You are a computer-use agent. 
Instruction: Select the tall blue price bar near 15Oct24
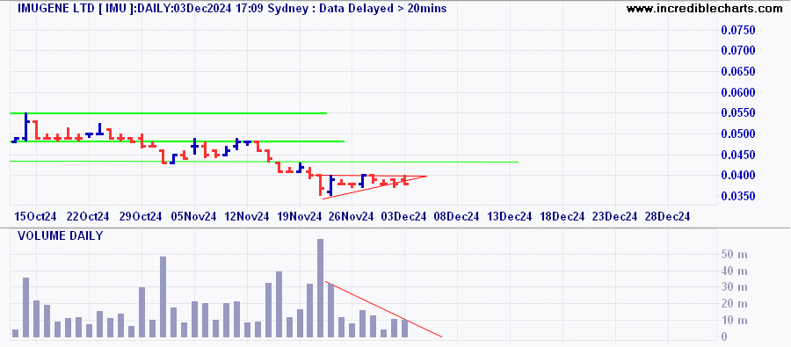25,127
